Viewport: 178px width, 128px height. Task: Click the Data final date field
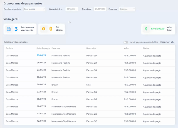pos(100,9)
